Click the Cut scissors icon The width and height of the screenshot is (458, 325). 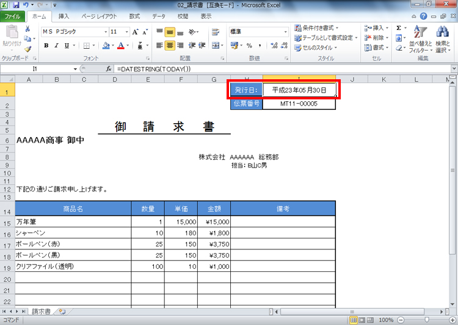click(27, 29)
